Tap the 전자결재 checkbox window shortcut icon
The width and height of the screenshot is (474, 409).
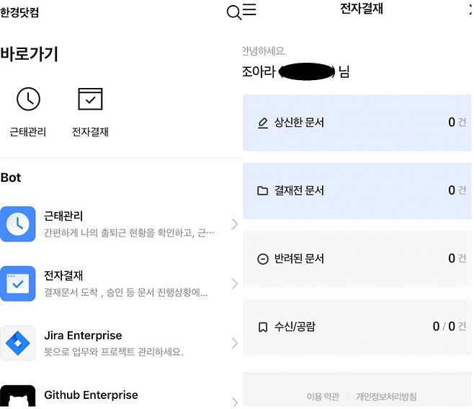click(90, 99)
